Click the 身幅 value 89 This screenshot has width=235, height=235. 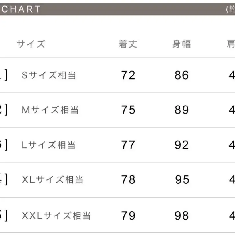click(x=182, y=110)
